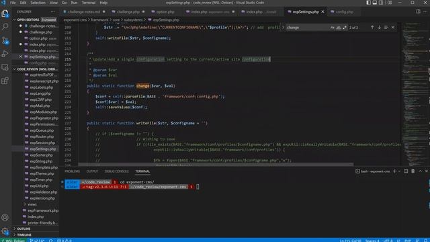Create new terminal with plus icon
The width and height of the screenshot is (430, 242).
394,171
